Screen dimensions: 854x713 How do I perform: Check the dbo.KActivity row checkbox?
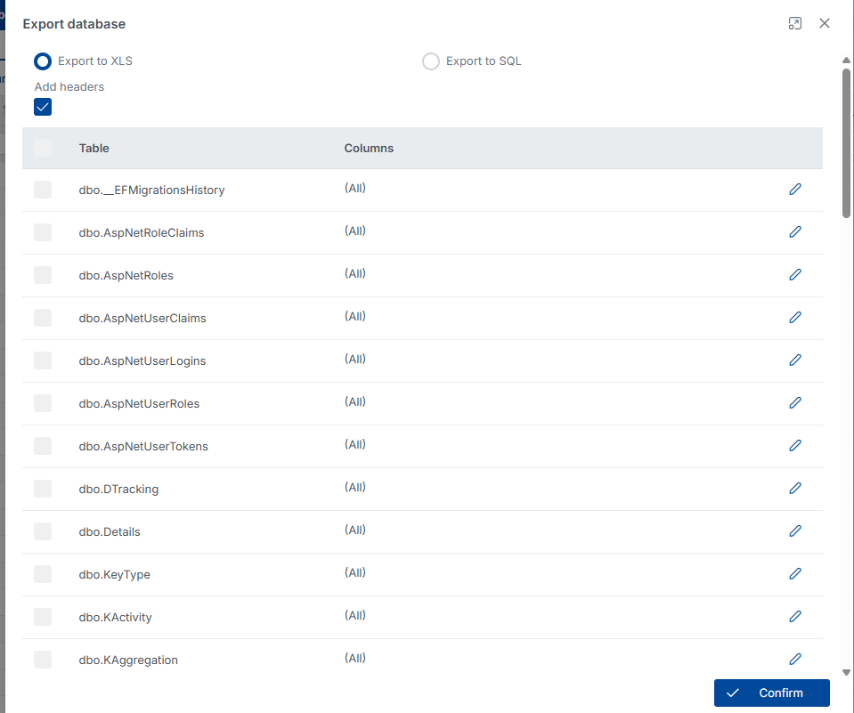[x=42, y=616]
